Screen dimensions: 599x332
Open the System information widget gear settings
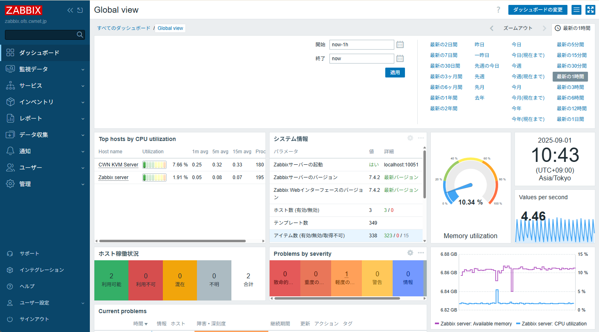pyautogui.click(x=410, y=138)
